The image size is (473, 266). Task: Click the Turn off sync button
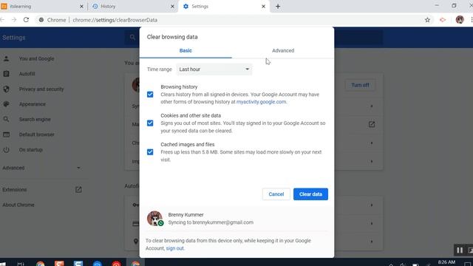pyautogui.click(x=360, y=85)
